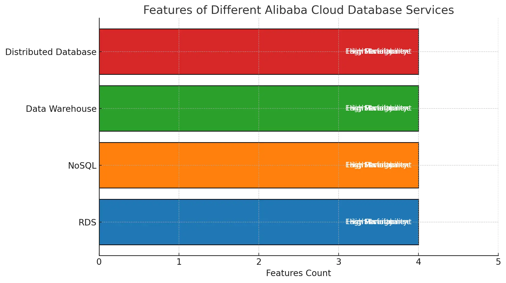
Task: Click the NoSQL axis label
Action: [x=82, y=166]
